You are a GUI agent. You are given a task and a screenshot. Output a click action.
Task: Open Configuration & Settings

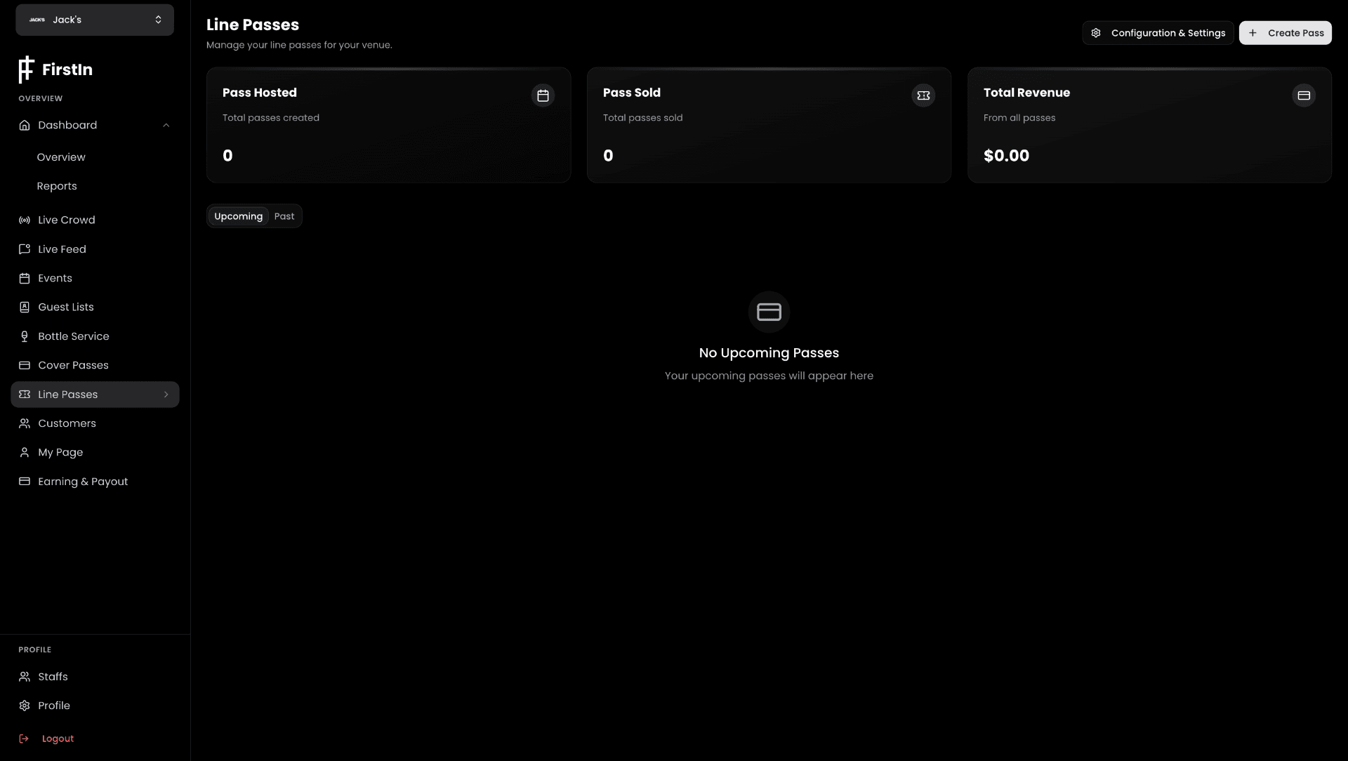[x=1158, y=32]
